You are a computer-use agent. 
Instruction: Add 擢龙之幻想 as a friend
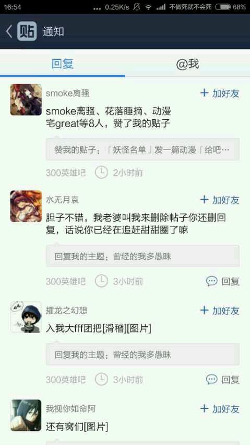pos(220,311)
